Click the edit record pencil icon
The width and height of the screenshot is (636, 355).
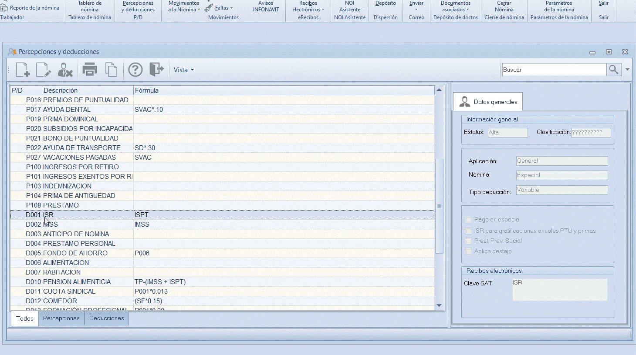point(44,70)
